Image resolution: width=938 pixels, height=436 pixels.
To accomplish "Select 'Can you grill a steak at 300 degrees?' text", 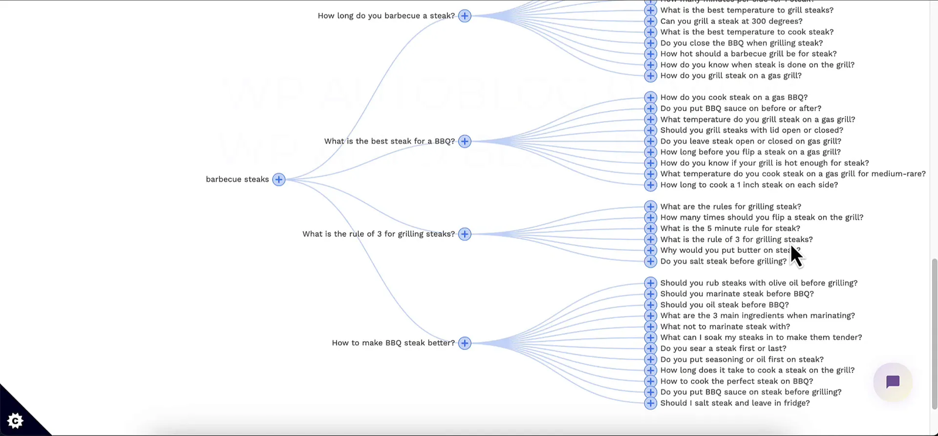I will click(x=732, y=21).
